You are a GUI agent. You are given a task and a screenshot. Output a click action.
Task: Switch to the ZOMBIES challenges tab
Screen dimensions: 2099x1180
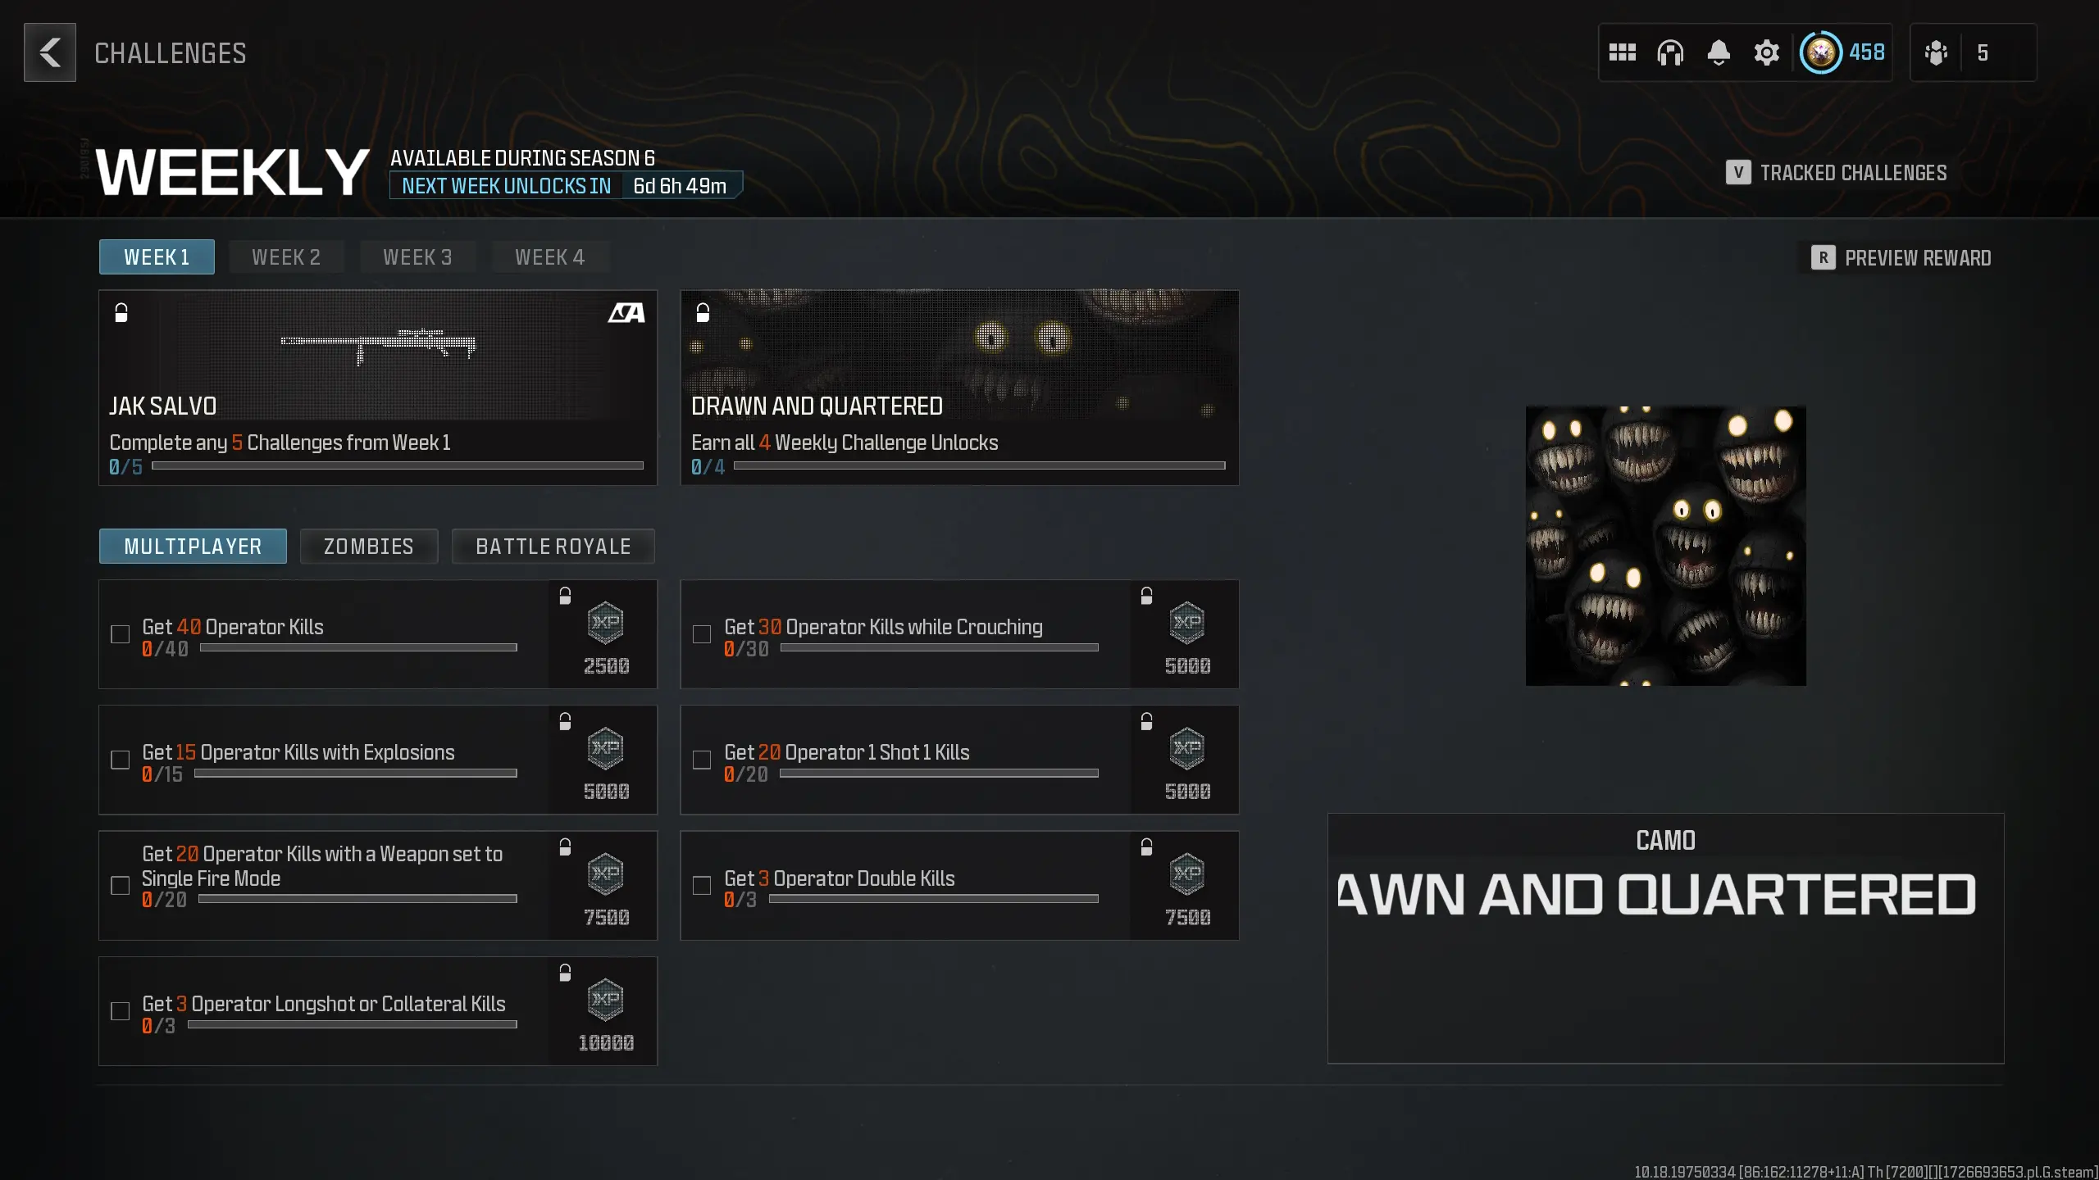(x=367, y=545)
